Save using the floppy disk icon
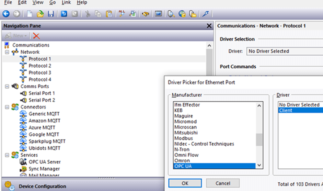323x191 pixels. coord(51,14)
